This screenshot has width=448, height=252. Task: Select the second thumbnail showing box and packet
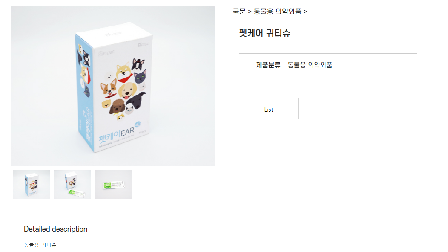72,184
